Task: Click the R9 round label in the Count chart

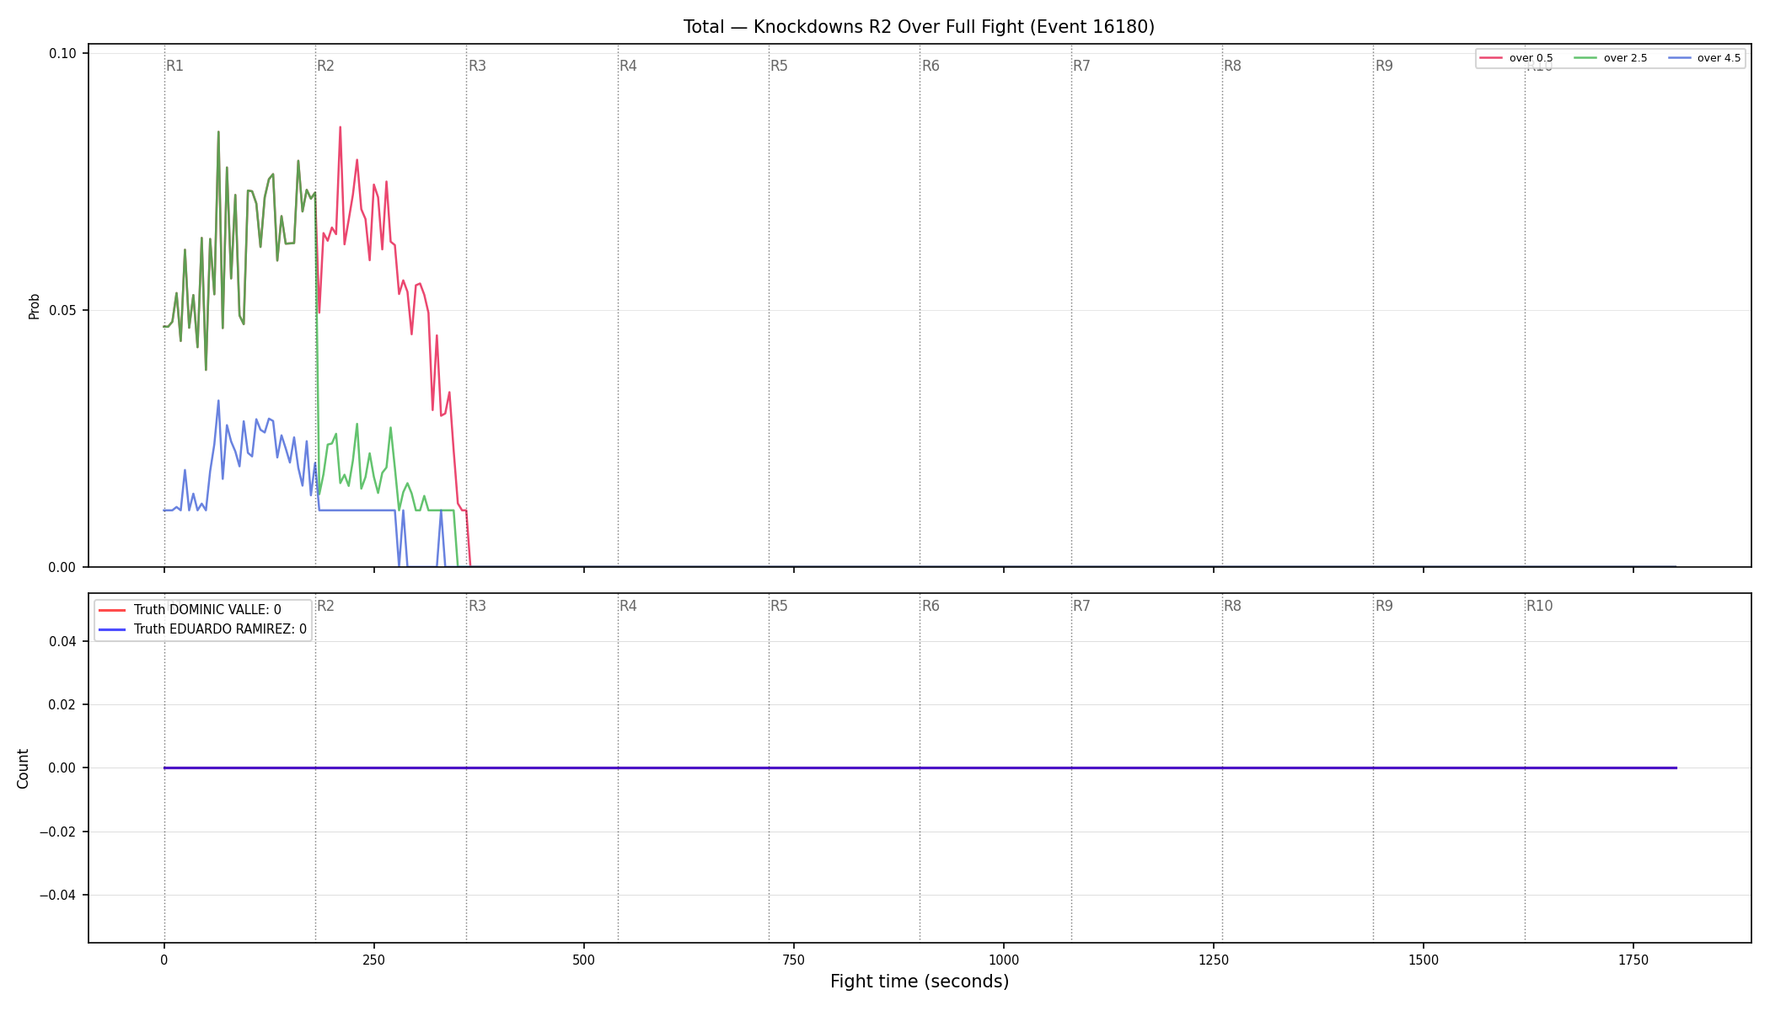Action: pyautogui.click(x=1384, y=606)
